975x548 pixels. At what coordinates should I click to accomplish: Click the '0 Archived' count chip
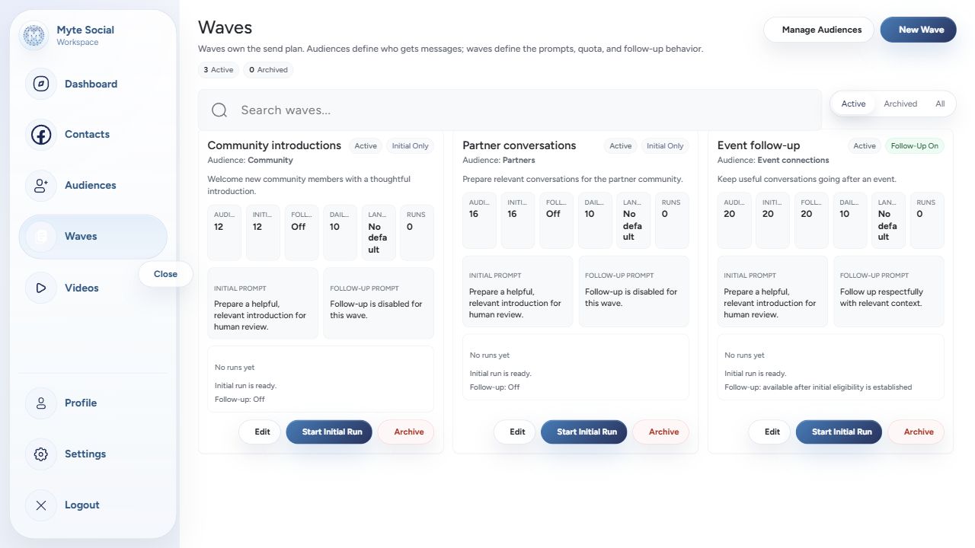(x=268, y=70)
